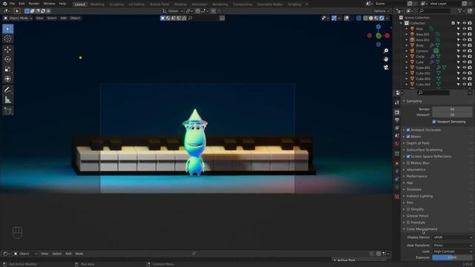Click the Blender logo menu icon
Image resolution: width=475 pixels, height=267 pixels.
click(5, 4)
